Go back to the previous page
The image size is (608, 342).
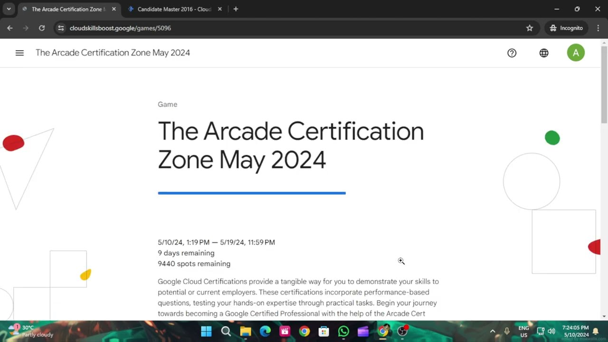click(10, 28)
